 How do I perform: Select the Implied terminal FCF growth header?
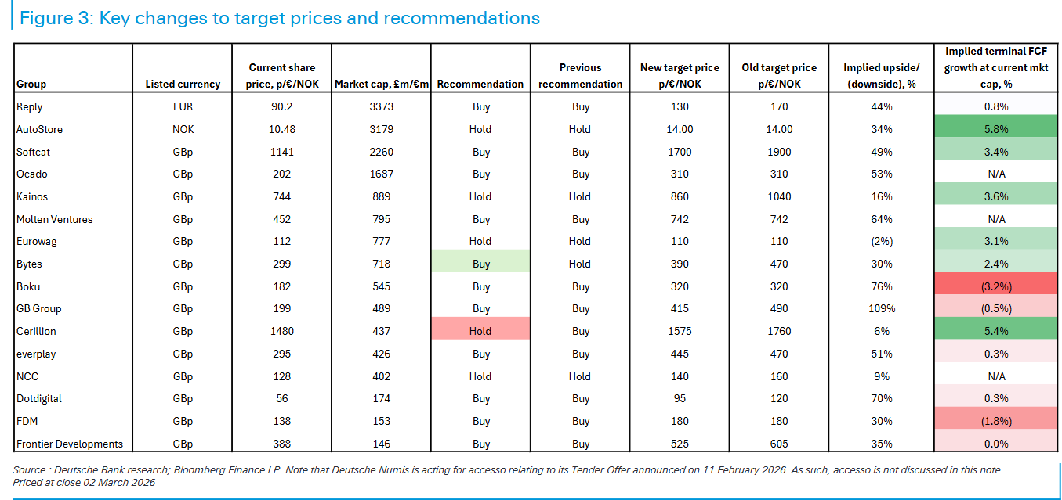click(x=995, y=67)
